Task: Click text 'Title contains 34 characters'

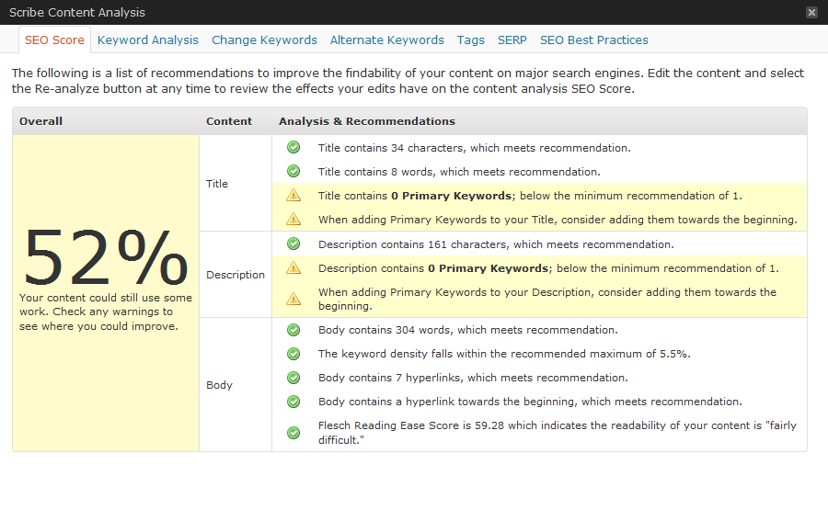Action: (x=391, y=148)
